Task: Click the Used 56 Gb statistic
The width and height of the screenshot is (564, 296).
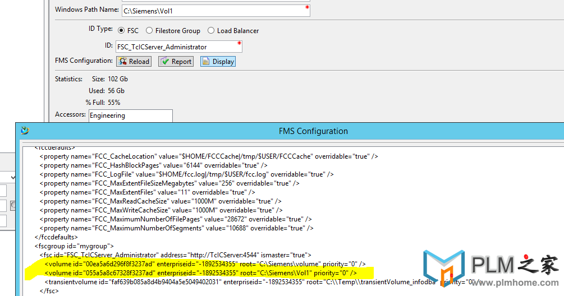Action: point(107,91)
